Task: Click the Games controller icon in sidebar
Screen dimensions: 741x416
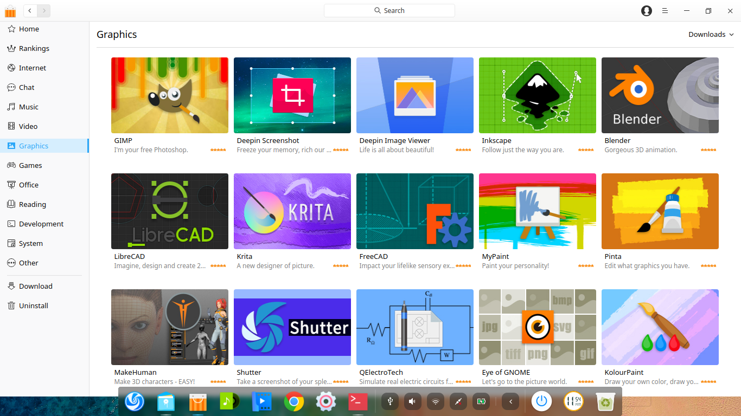Action: tap(11, 165)
